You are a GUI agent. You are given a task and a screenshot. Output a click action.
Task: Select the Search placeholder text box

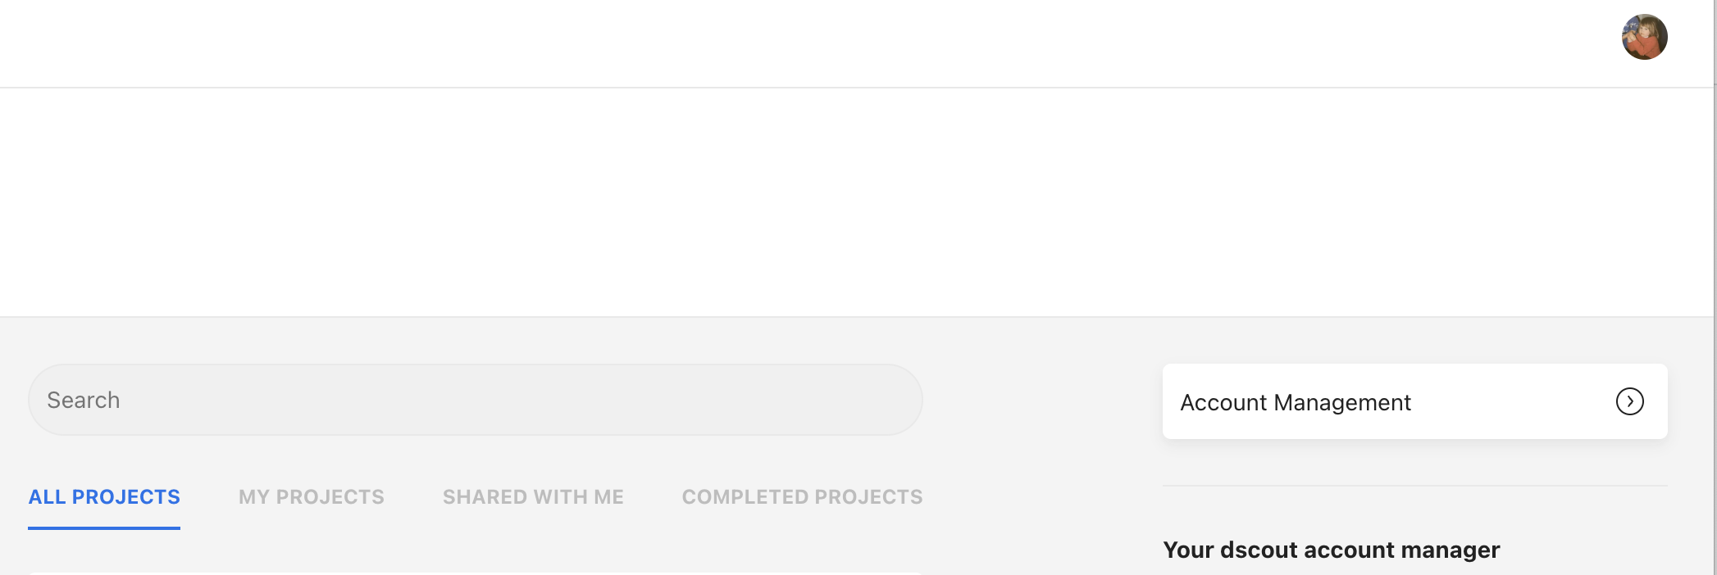pos(476,400)
